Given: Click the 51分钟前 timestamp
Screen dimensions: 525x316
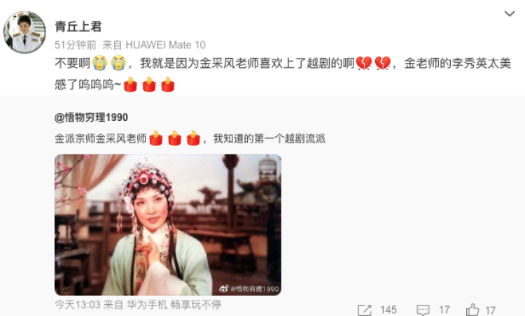Looking at the screenshot, I should [x=76, y=45].
